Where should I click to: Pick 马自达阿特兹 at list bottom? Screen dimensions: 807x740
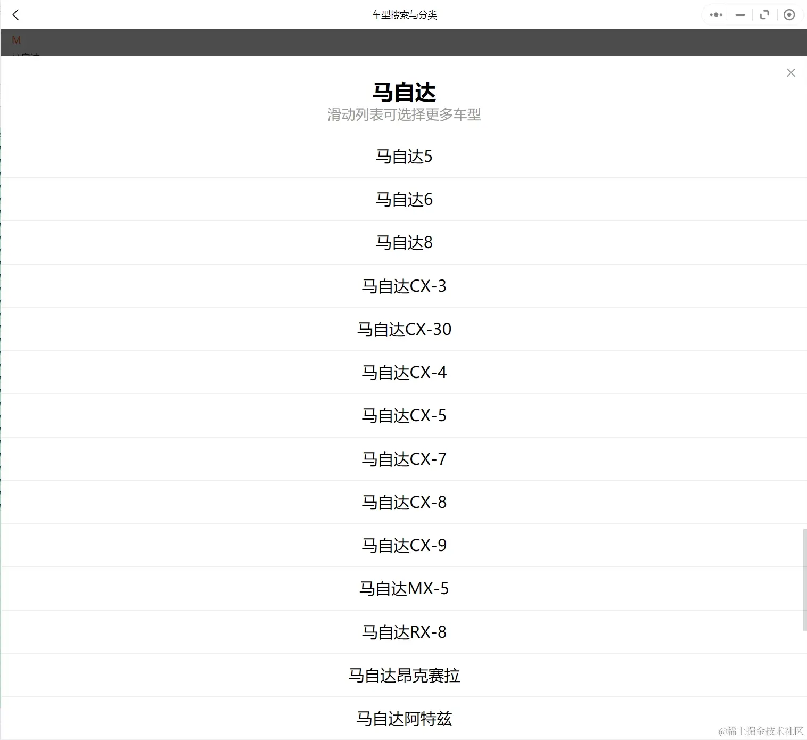pos(403,718)
